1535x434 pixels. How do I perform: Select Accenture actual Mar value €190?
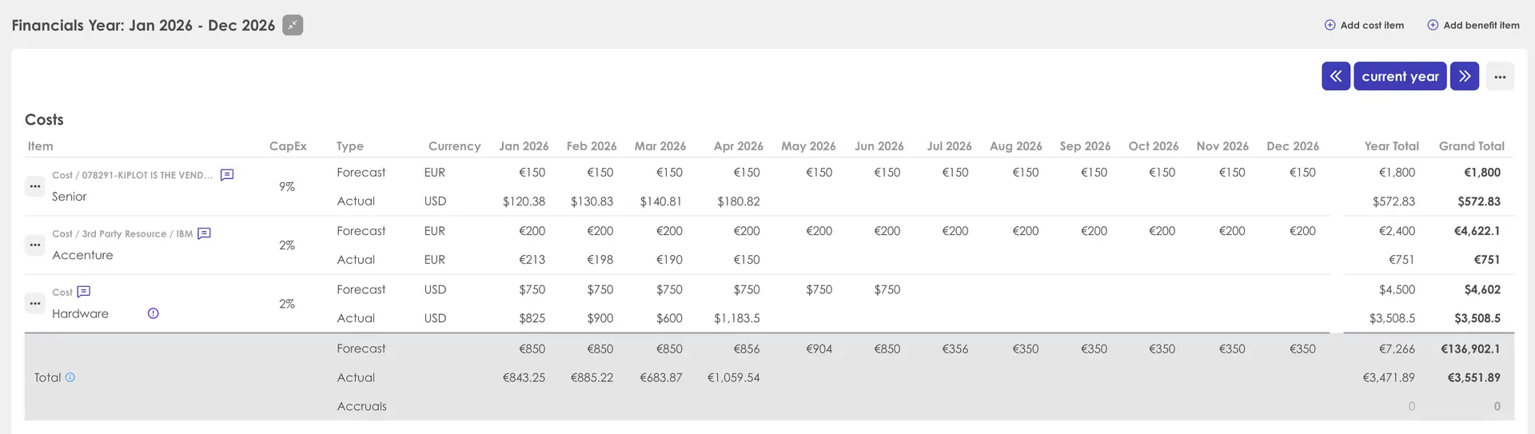669,260
